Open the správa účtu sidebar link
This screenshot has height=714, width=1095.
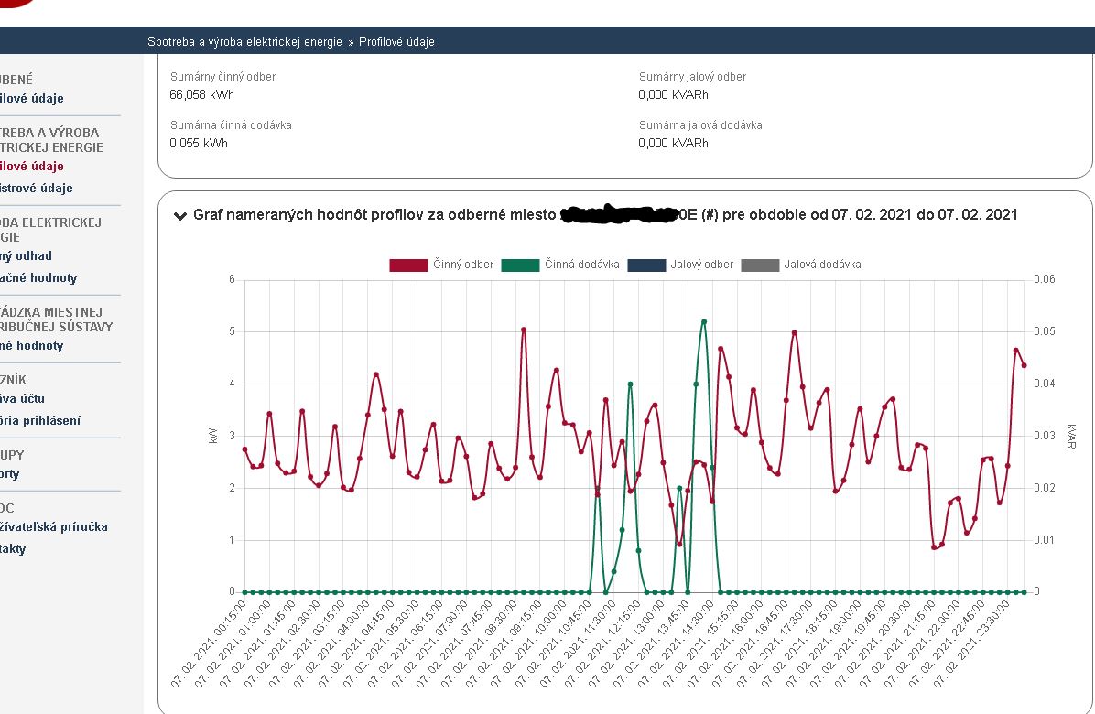coord(23,399)
